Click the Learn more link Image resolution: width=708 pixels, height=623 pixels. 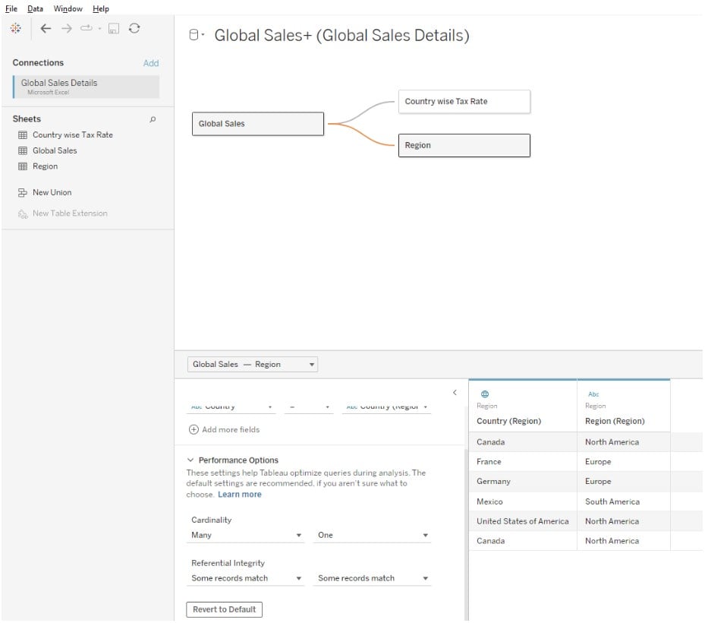[x=241, y=495]
